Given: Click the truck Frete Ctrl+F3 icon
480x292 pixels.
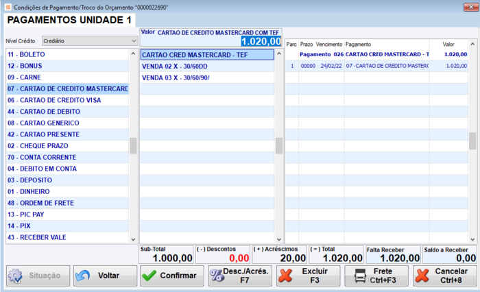Looking at the screenshot, I should [x=360, y=276].
